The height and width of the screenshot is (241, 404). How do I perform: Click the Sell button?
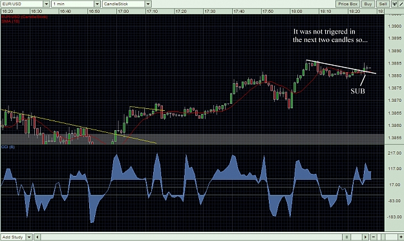[x=383, y=4]
